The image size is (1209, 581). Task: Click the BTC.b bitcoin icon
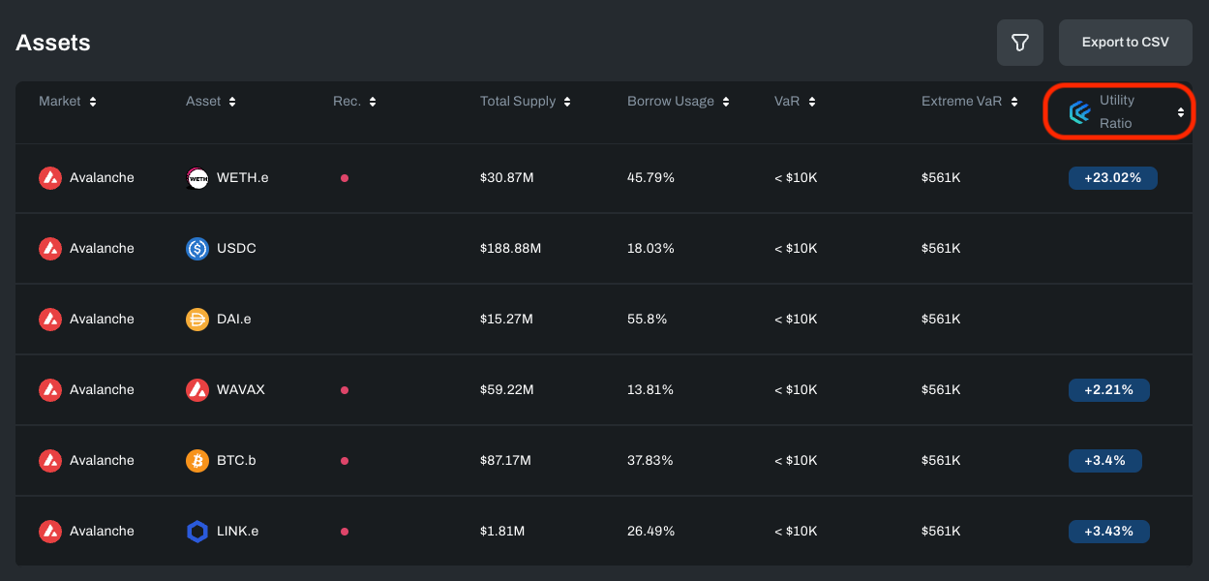197,461
